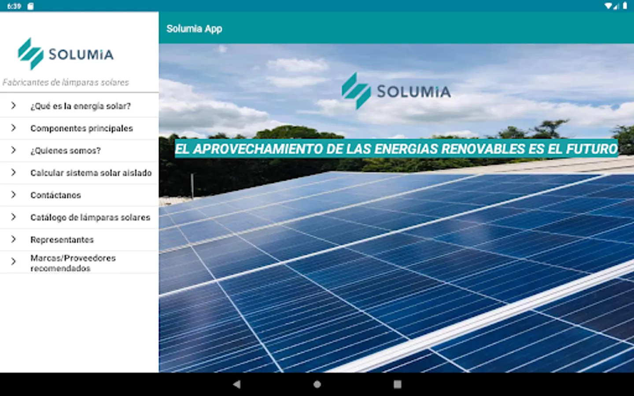
Task: Tap Android home circle button
Action: click(x=317, y=384)
